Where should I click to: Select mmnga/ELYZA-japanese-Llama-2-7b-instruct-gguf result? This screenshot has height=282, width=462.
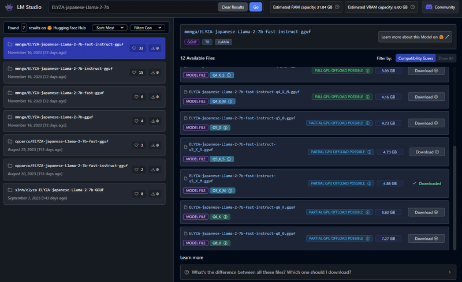[84, 73]
